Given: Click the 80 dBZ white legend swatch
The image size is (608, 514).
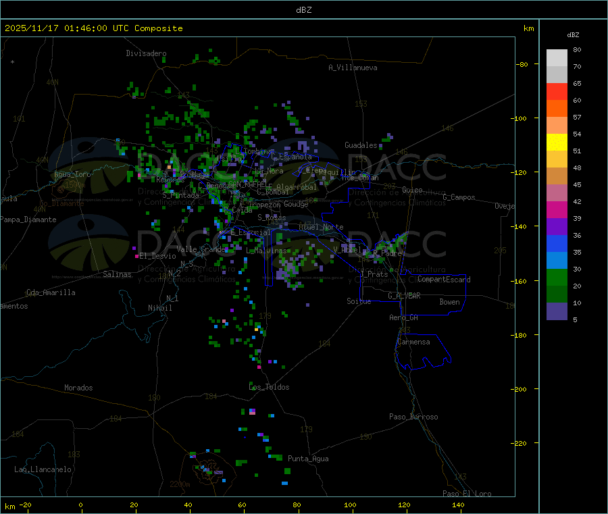Looking at the screenshot, I should (x=557, y=58).
